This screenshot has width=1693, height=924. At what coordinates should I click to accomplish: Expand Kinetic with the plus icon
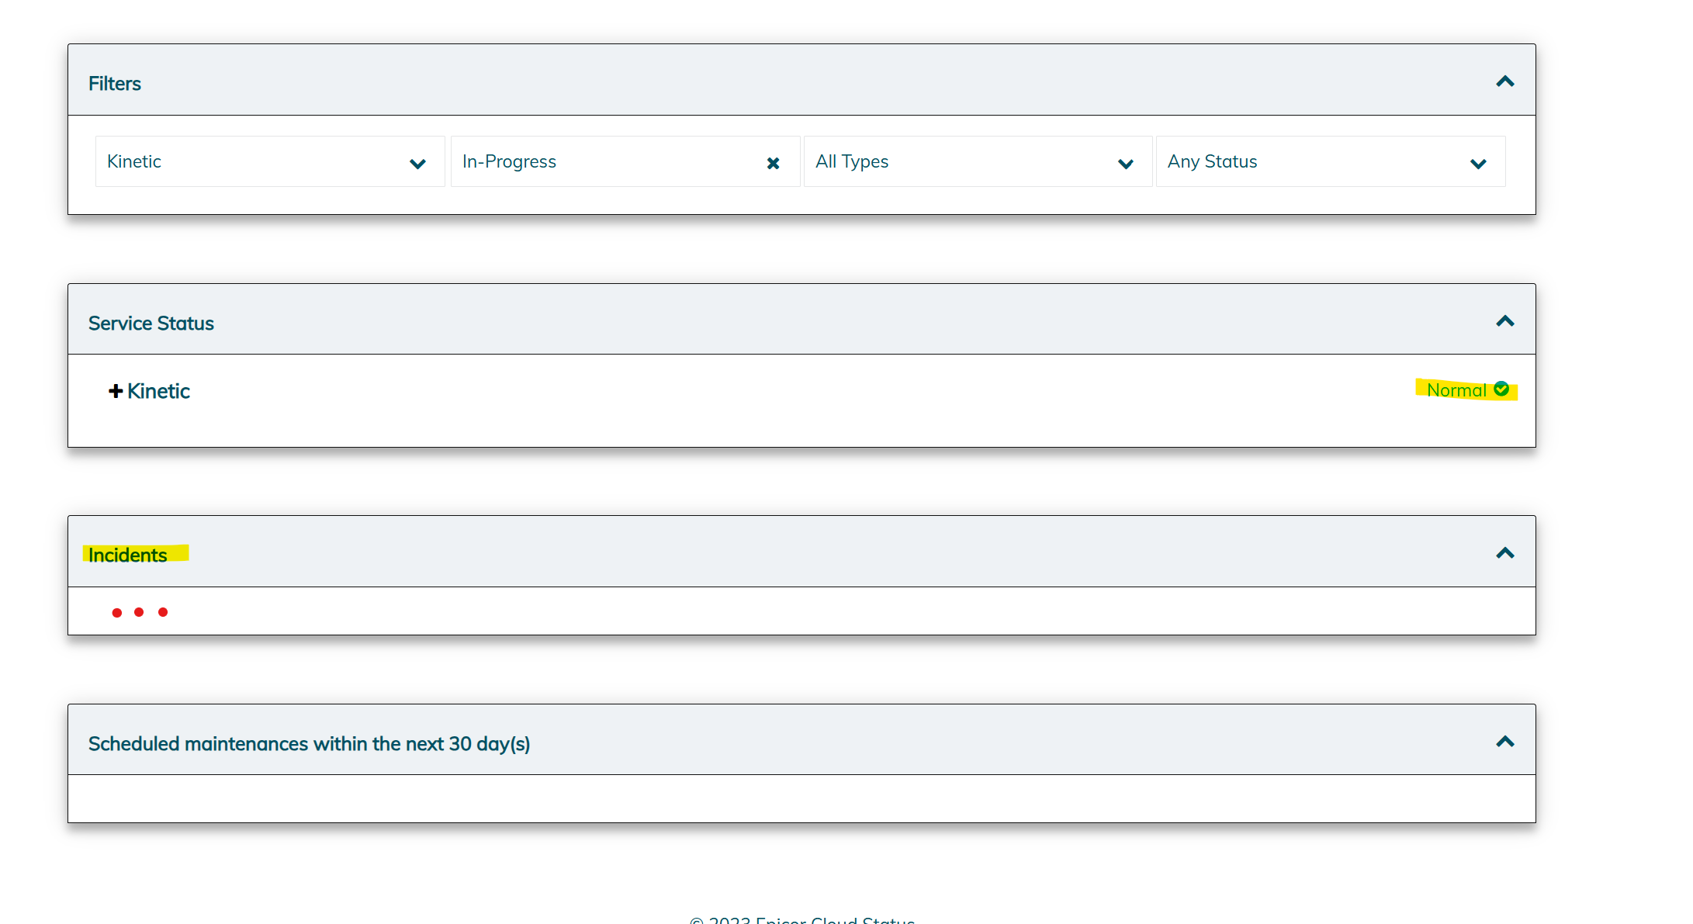[x=116, y=391]
